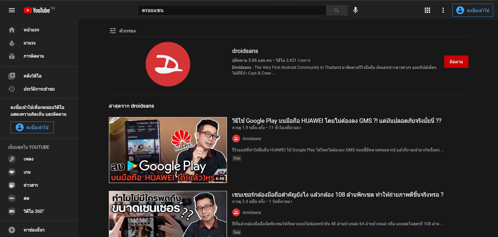Image resolution: width=498 pixels, height=237 pixels.
Task: Activate voice search microphone
Action: point(356,10)
